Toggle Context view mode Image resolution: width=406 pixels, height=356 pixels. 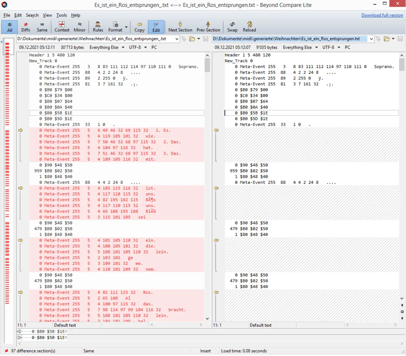[62, 27]
